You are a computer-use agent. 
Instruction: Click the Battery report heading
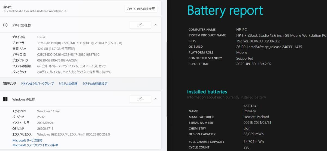coord(225,11)
